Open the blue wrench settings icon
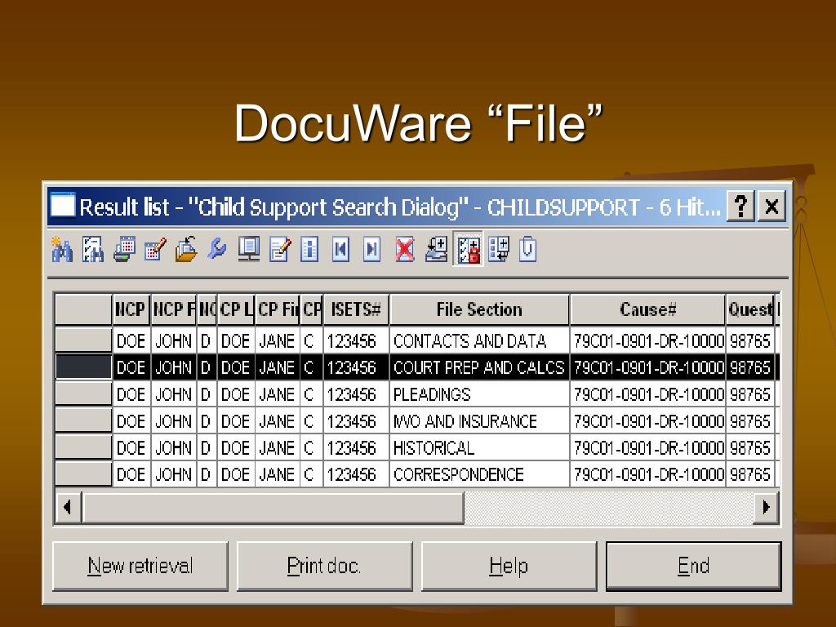836x627 pixels. click(x=217, y=249)
